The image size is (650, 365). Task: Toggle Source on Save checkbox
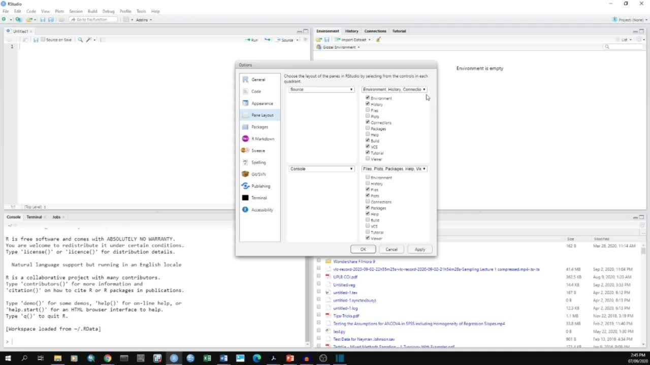pos(43,40)
